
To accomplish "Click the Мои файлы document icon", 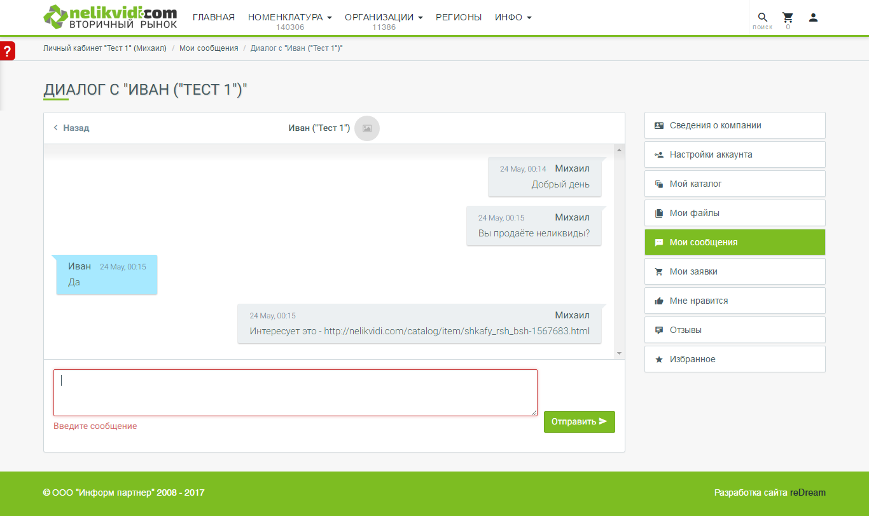I will point(659,214).
